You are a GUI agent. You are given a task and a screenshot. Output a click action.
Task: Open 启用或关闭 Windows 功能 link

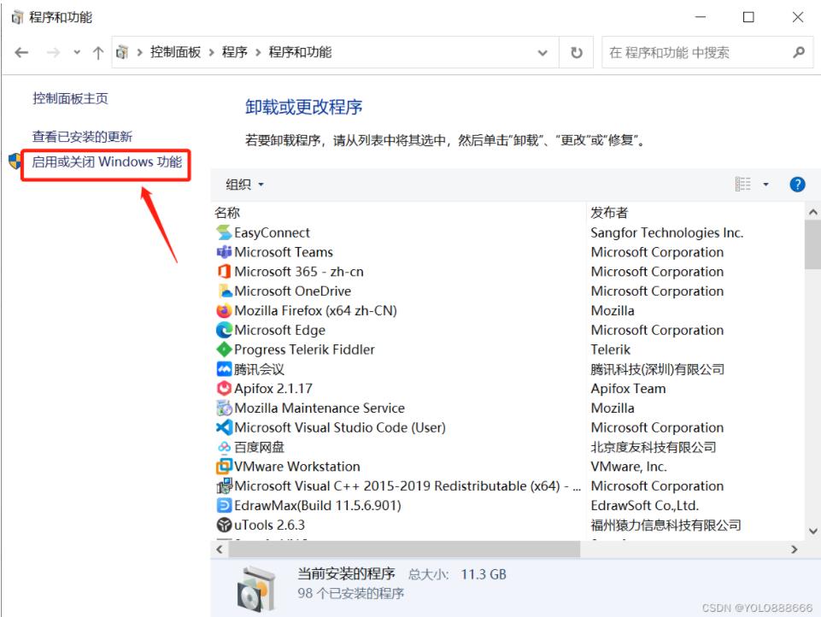pyautogui.click(x=107, y=162)
